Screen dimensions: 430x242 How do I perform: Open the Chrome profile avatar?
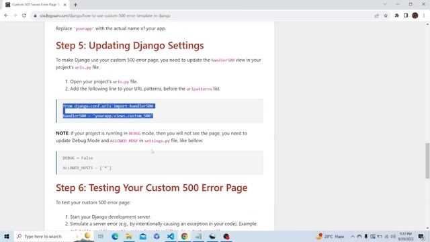(415, 15)
